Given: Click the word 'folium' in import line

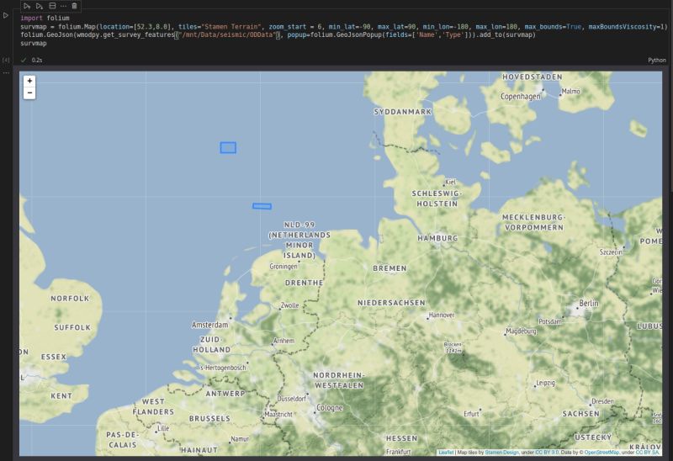Looking at the screenshot, I should pos(58,18).
